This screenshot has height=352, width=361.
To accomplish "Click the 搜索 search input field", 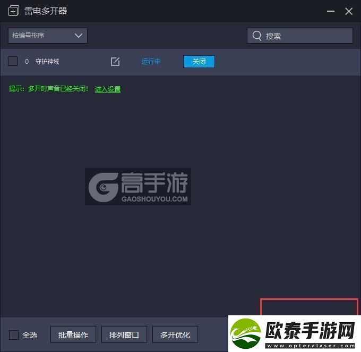I will [x=300, y=36].
